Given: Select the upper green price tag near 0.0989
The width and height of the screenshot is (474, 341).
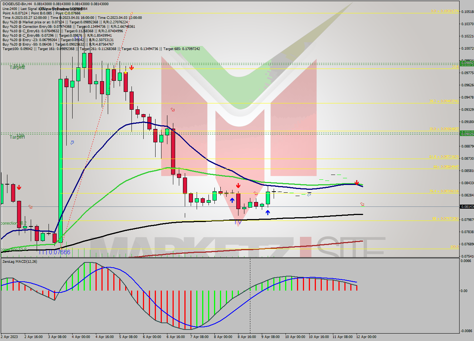Looking at the screenshot, I should click(467, 63).
